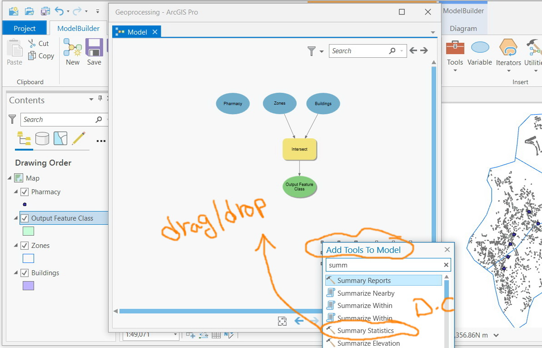The width and height of the screenshot is (542, 348).
Task: Click the Output Feature Class green symbol swatch
Action: click(28, 231)
